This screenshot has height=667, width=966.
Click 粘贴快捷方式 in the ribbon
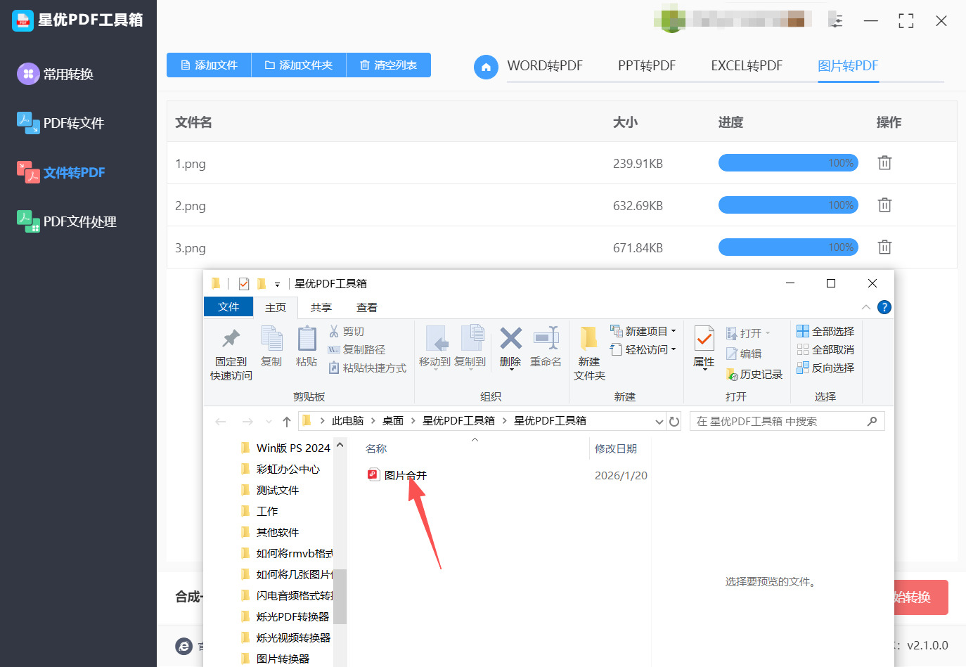[367, 368]
